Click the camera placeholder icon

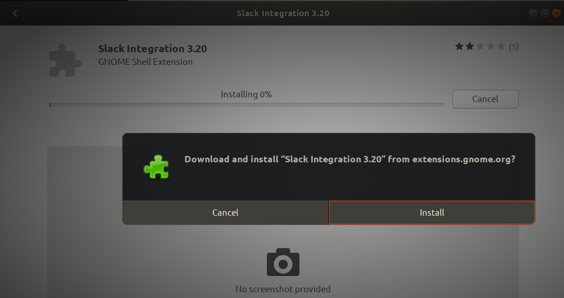283,262
